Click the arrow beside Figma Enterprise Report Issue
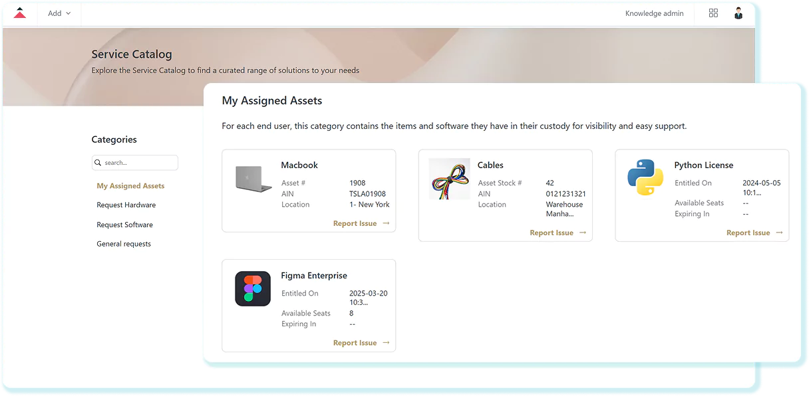The image size is (809, 396). tap(386, 343)
